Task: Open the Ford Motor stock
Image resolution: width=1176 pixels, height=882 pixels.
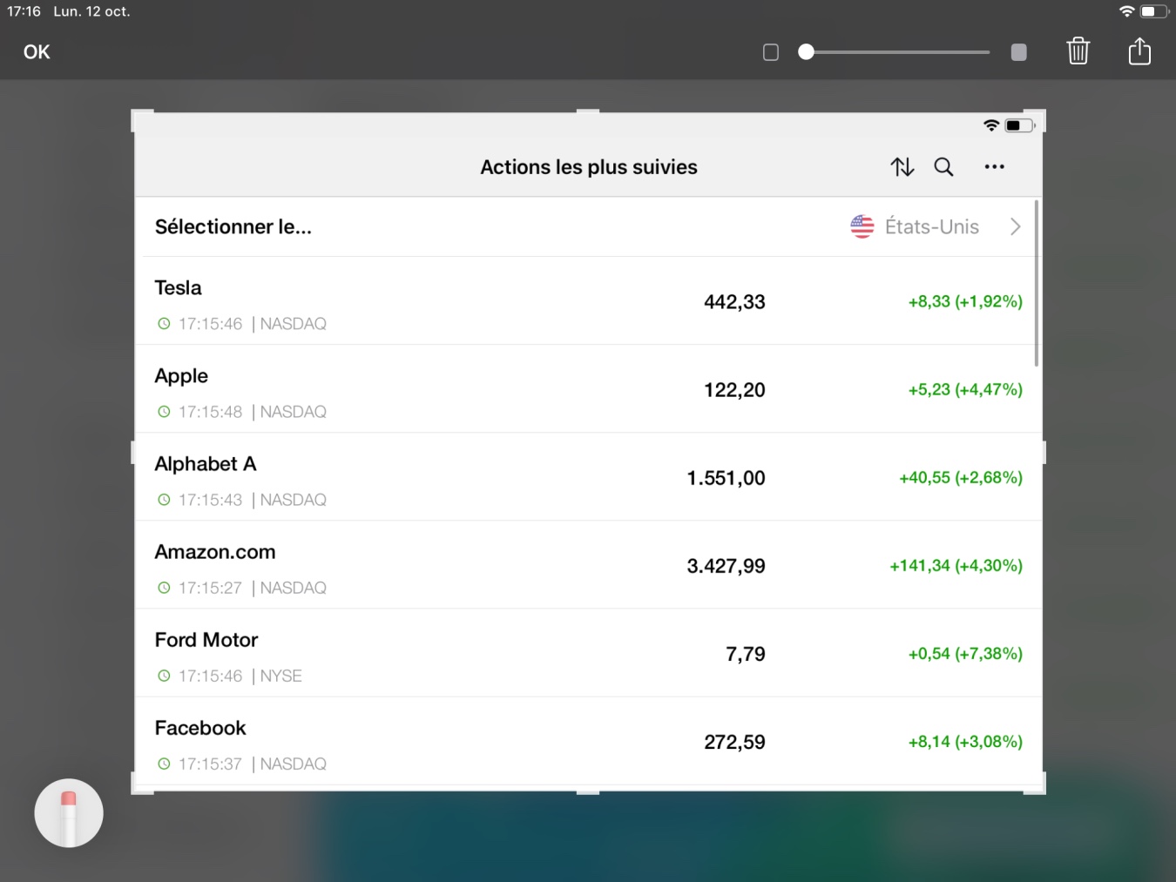Action: point(589,653)
